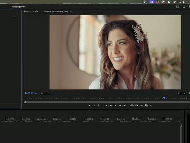This screenshot has height=143, width=190.
Task: Click the Mark In bracket button
Action: pyautogui.click(x=94, y=106)
